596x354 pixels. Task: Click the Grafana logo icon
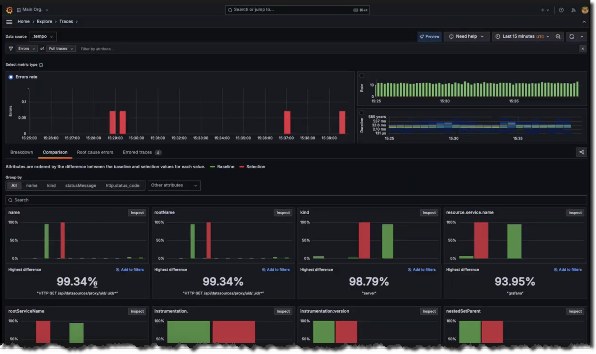(x=9, y=10)
